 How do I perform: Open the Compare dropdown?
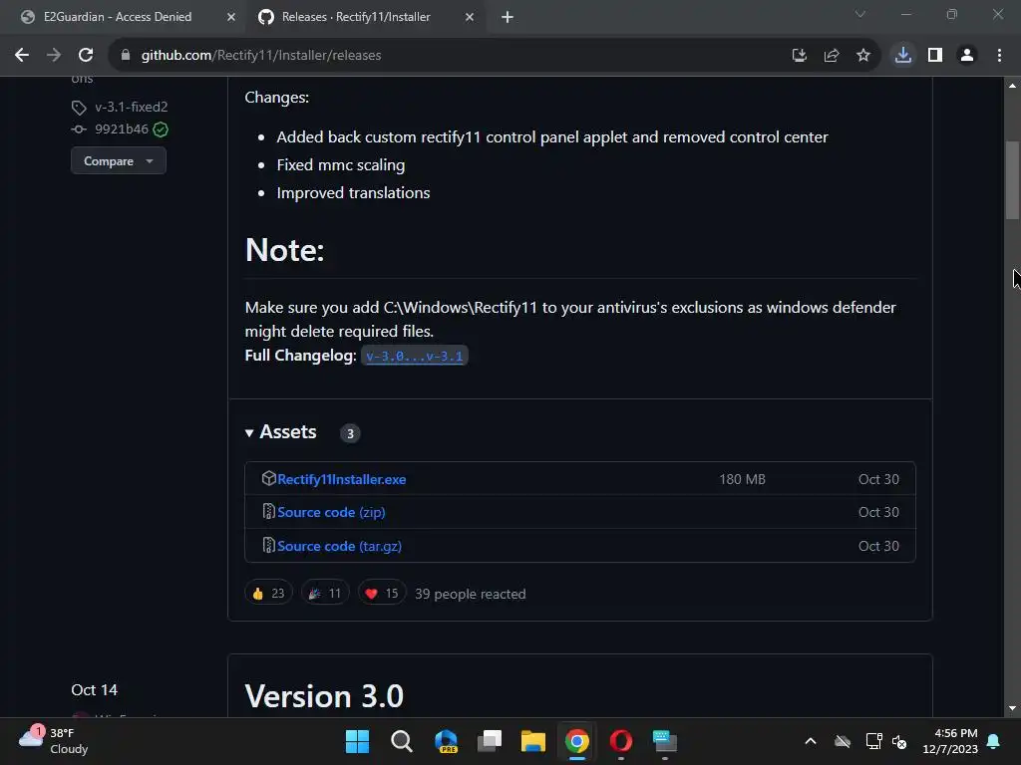(119, 160)
